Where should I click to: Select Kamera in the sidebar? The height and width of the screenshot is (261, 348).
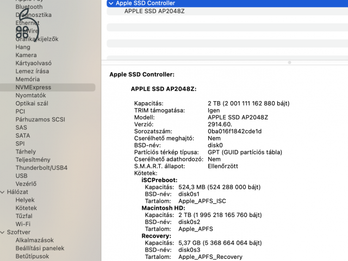pyautogui.click(x=26, y=55)
